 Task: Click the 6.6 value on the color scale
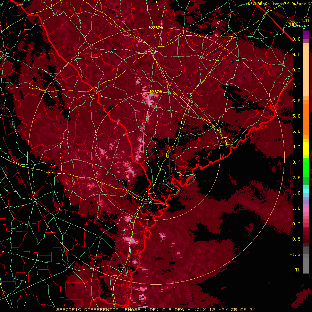pos(296,101)
